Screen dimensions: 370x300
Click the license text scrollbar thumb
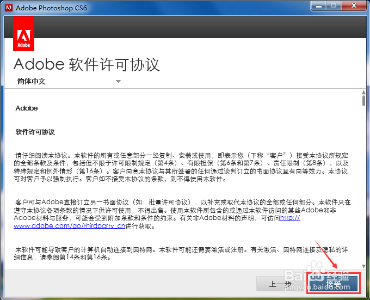(x=363, y=101)
